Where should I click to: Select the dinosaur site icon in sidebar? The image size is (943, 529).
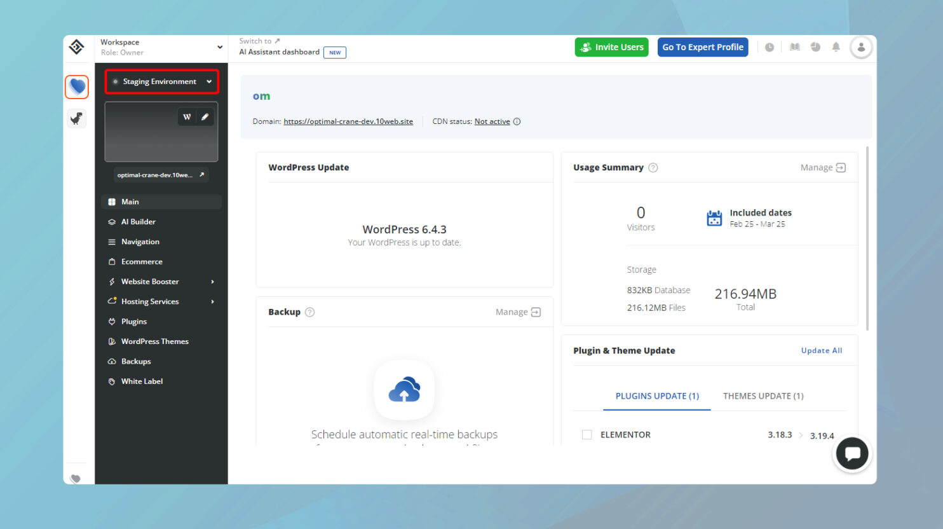tap(77, 118)
